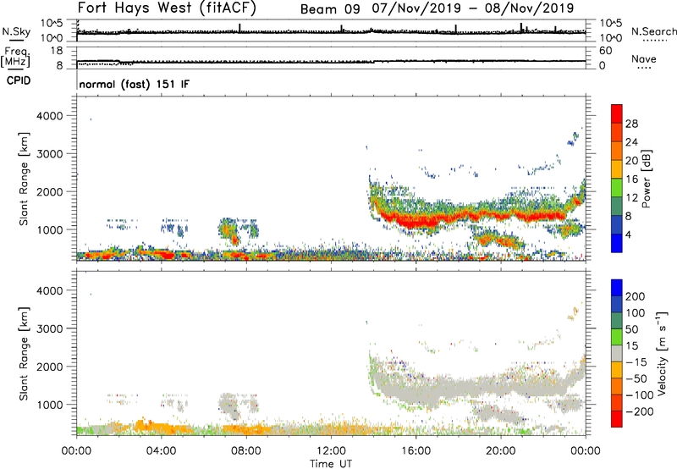Click the "Nave" legend label

(644, 58)
